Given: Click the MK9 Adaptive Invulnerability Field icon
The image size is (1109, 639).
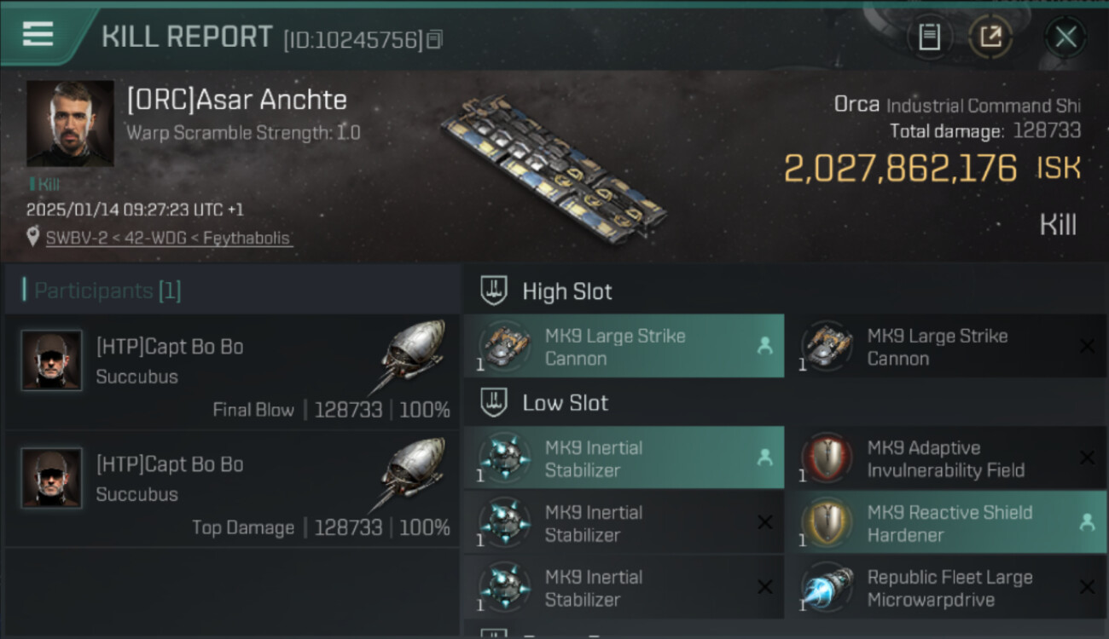Looking at the screenshot, I should coord(826,458).
